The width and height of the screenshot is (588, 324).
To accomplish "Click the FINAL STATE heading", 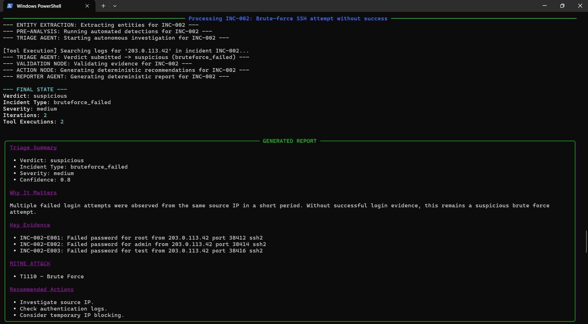I will (x=35, y=89).
